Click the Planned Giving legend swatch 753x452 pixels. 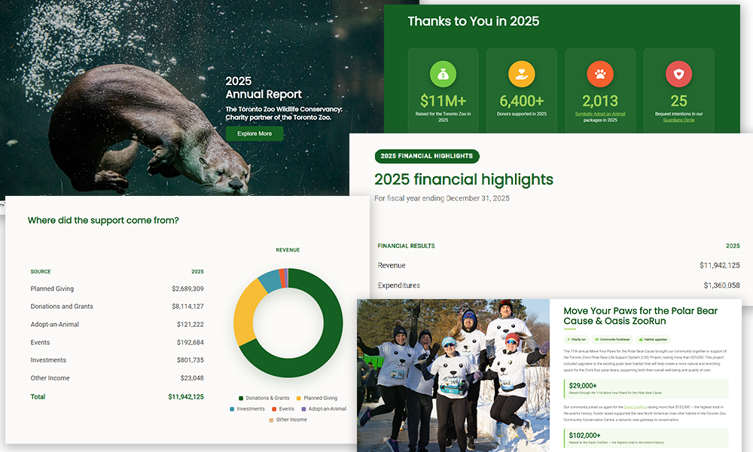coord(299,399)
